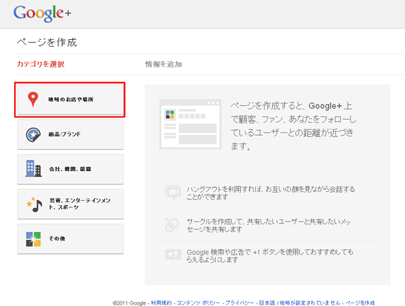Choose the 商品/ブランド category button

point(70,134)
